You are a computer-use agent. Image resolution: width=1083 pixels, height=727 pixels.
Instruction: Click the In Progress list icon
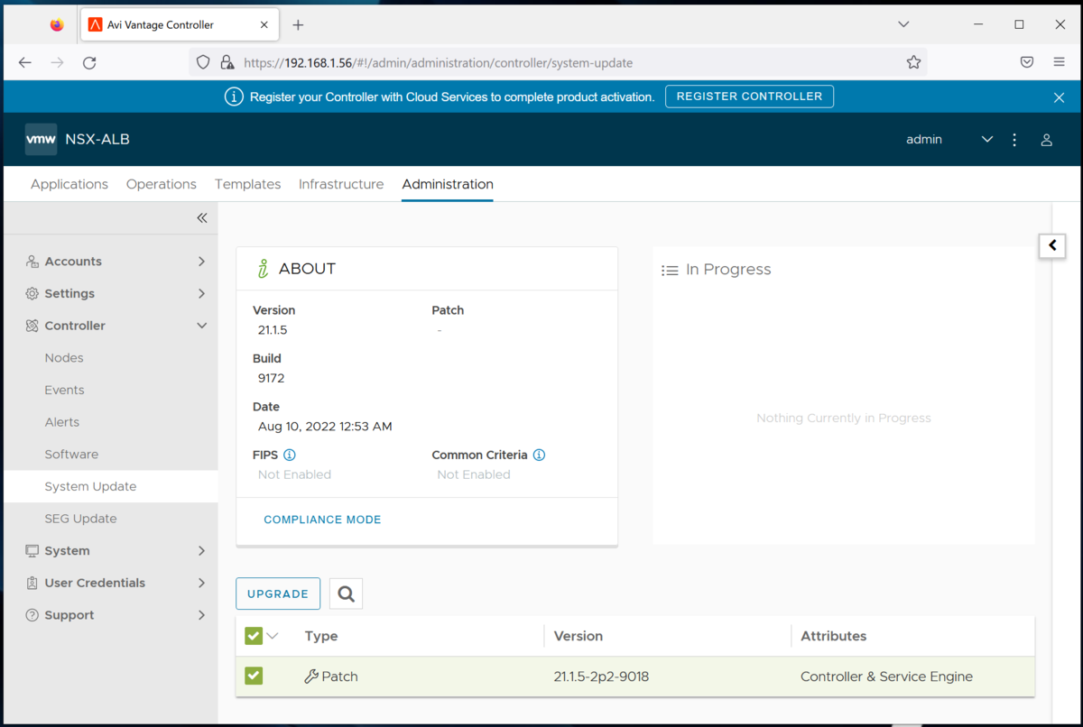pyautogui.click(x=670, y=270)
